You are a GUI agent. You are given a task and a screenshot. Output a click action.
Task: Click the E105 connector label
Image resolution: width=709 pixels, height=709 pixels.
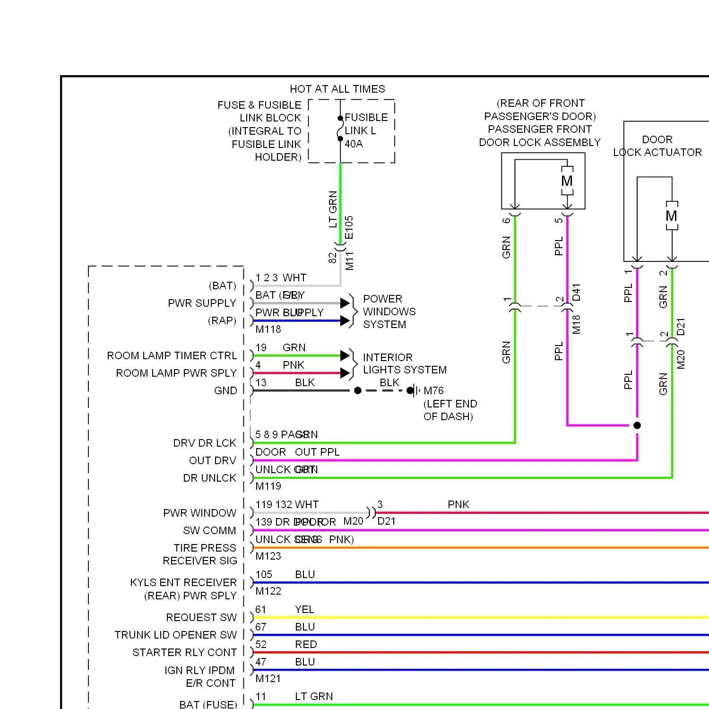click(x=349, y=227)
